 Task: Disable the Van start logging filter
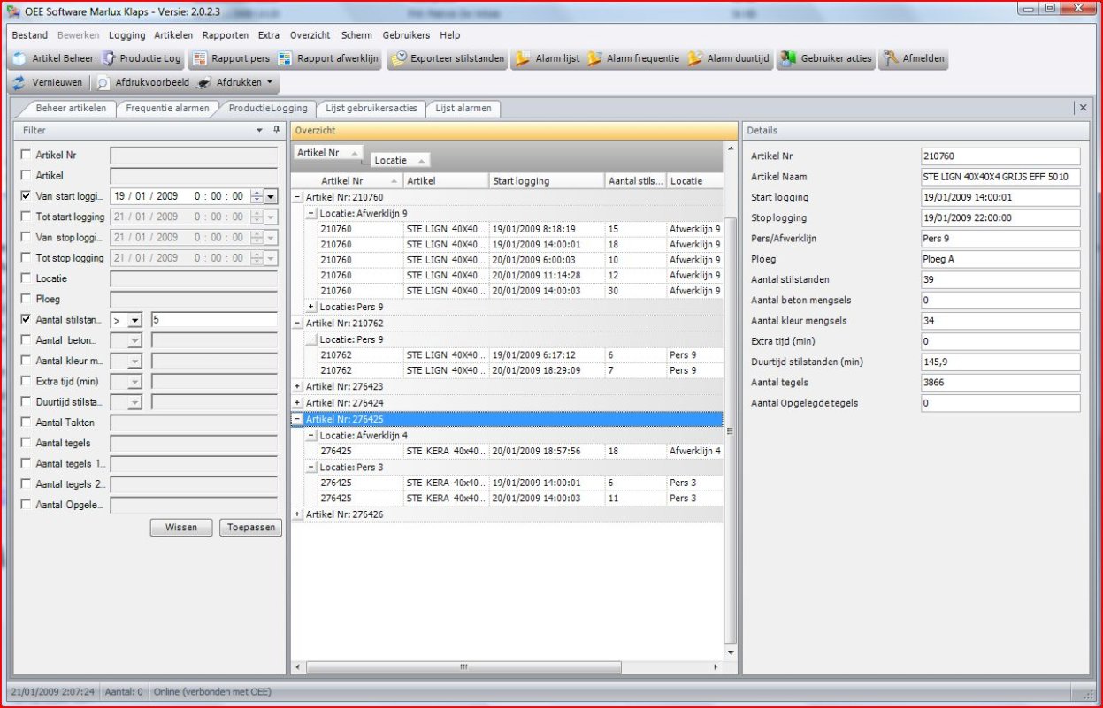tap(25, 195)
